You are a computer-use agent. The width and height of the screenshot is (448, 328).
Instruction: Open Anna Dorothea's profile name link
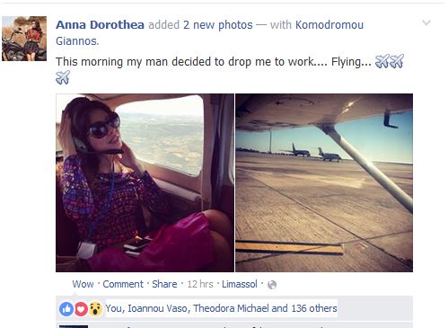tap(100, 25)
